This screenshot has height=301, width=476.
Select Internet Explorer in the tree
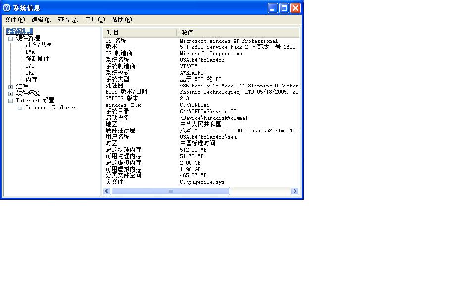50,108
